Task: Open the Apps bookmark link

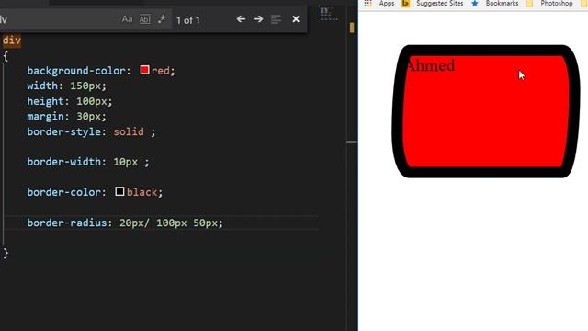Action: (386, 4)
